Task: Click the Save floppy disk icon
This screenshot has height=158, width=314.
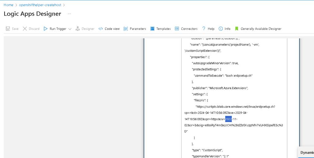Action: click(x=8, y=29)
